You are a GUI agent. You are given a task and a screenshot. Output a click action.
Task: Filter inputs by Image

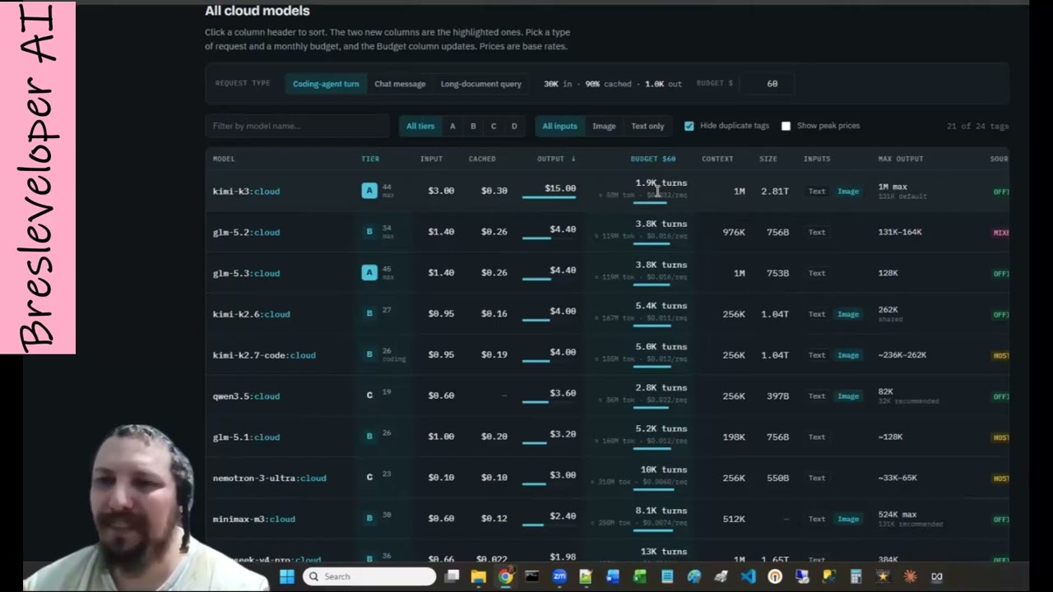click(604, 126)
